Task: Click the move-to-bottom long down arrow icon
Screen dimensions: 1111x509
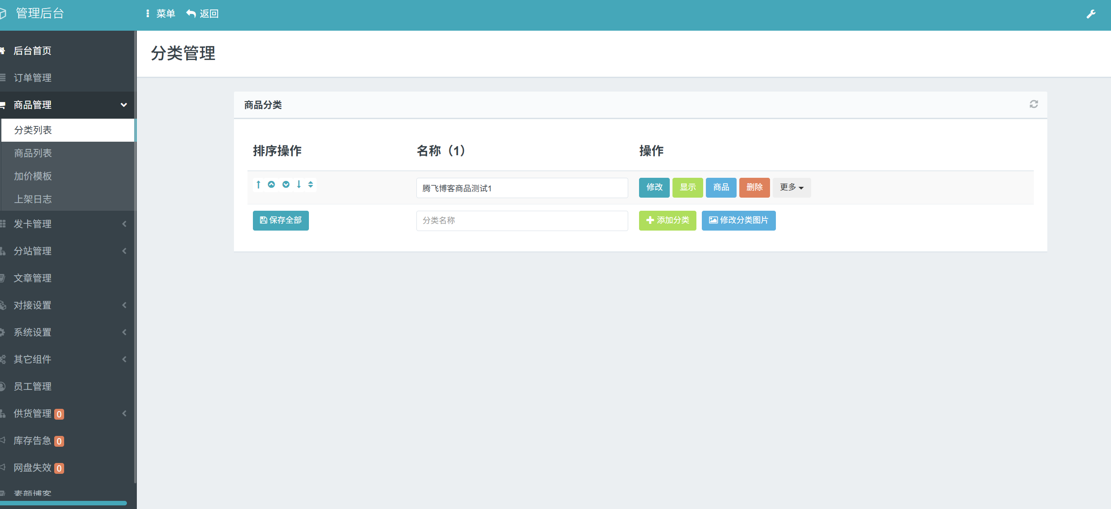Action: [299, 185]
